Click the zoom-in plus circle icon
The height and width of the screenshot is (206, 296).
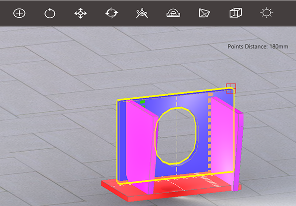tap(19, 13)
